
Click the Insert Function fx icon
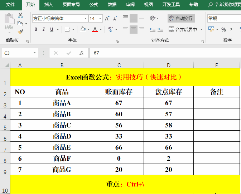coord(82,53)
